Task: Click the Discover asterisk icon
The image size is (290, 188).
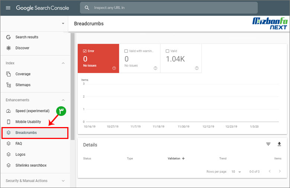Action: (9, 48)
